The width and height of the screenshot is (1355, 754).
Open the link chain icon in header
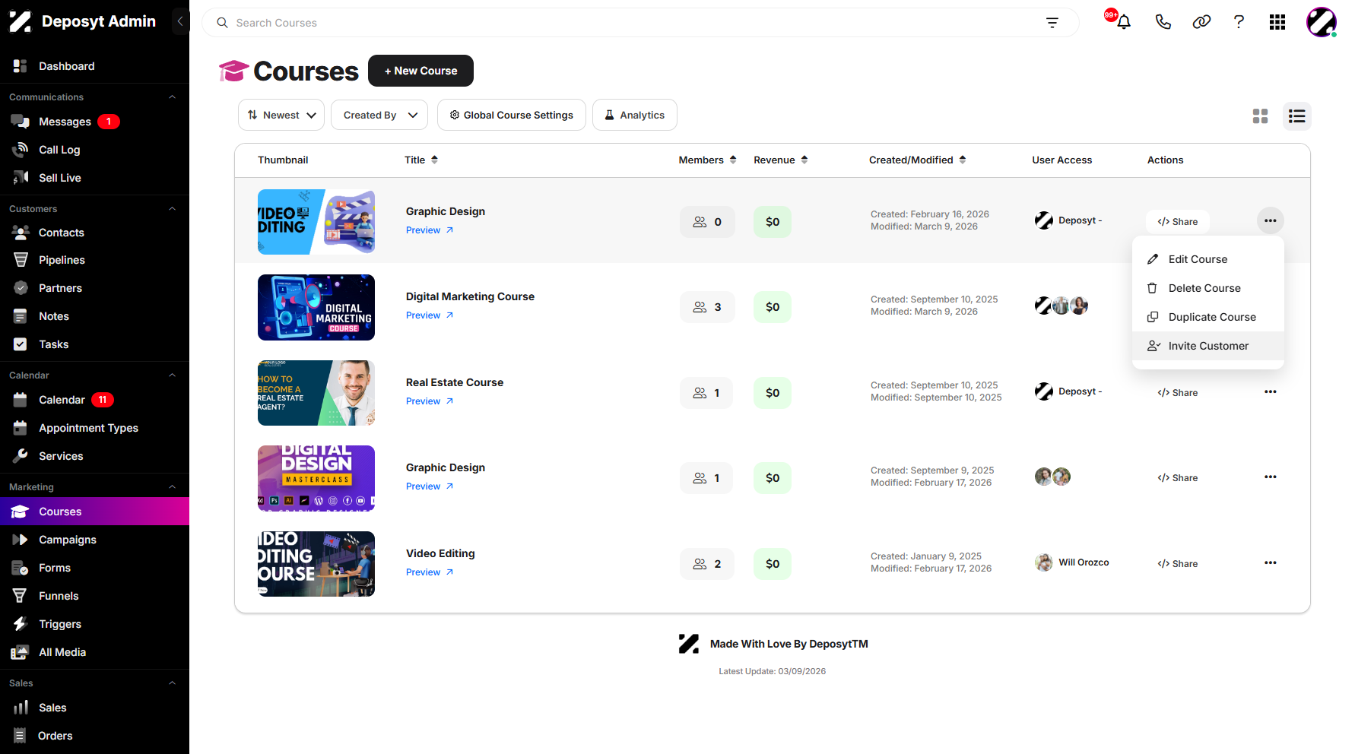point(1201,22)
